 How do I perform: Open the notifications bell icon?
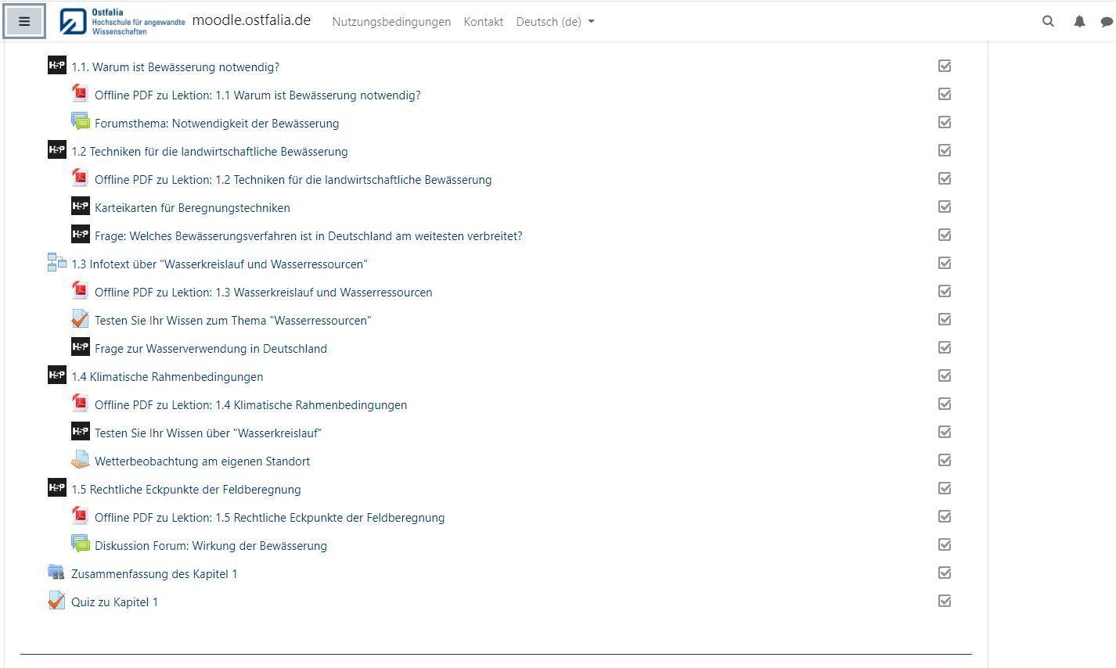pos(1079,21)
